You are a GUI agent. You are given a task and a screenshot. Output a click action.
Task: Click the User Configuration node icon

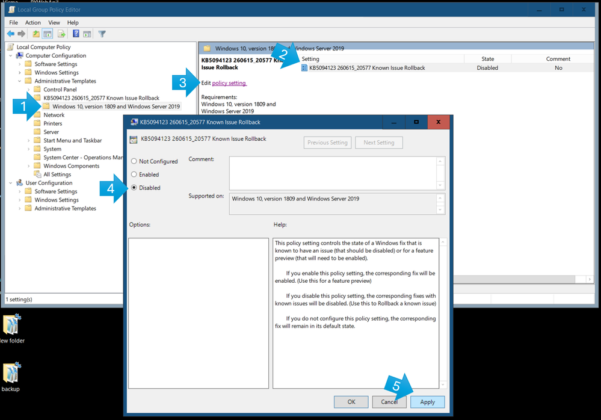tap(19, 183)
